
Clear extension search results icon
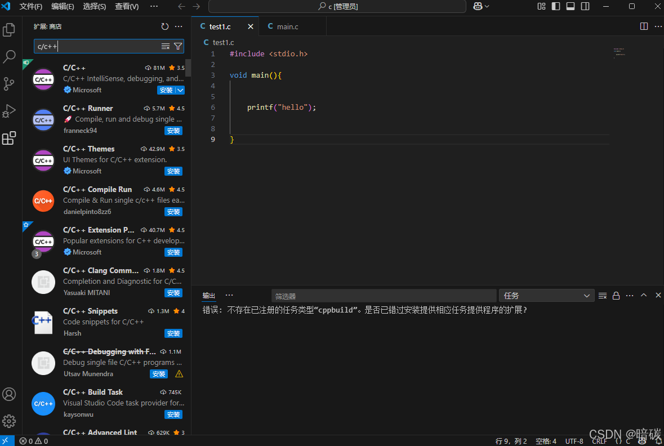(x=166, y=46)
